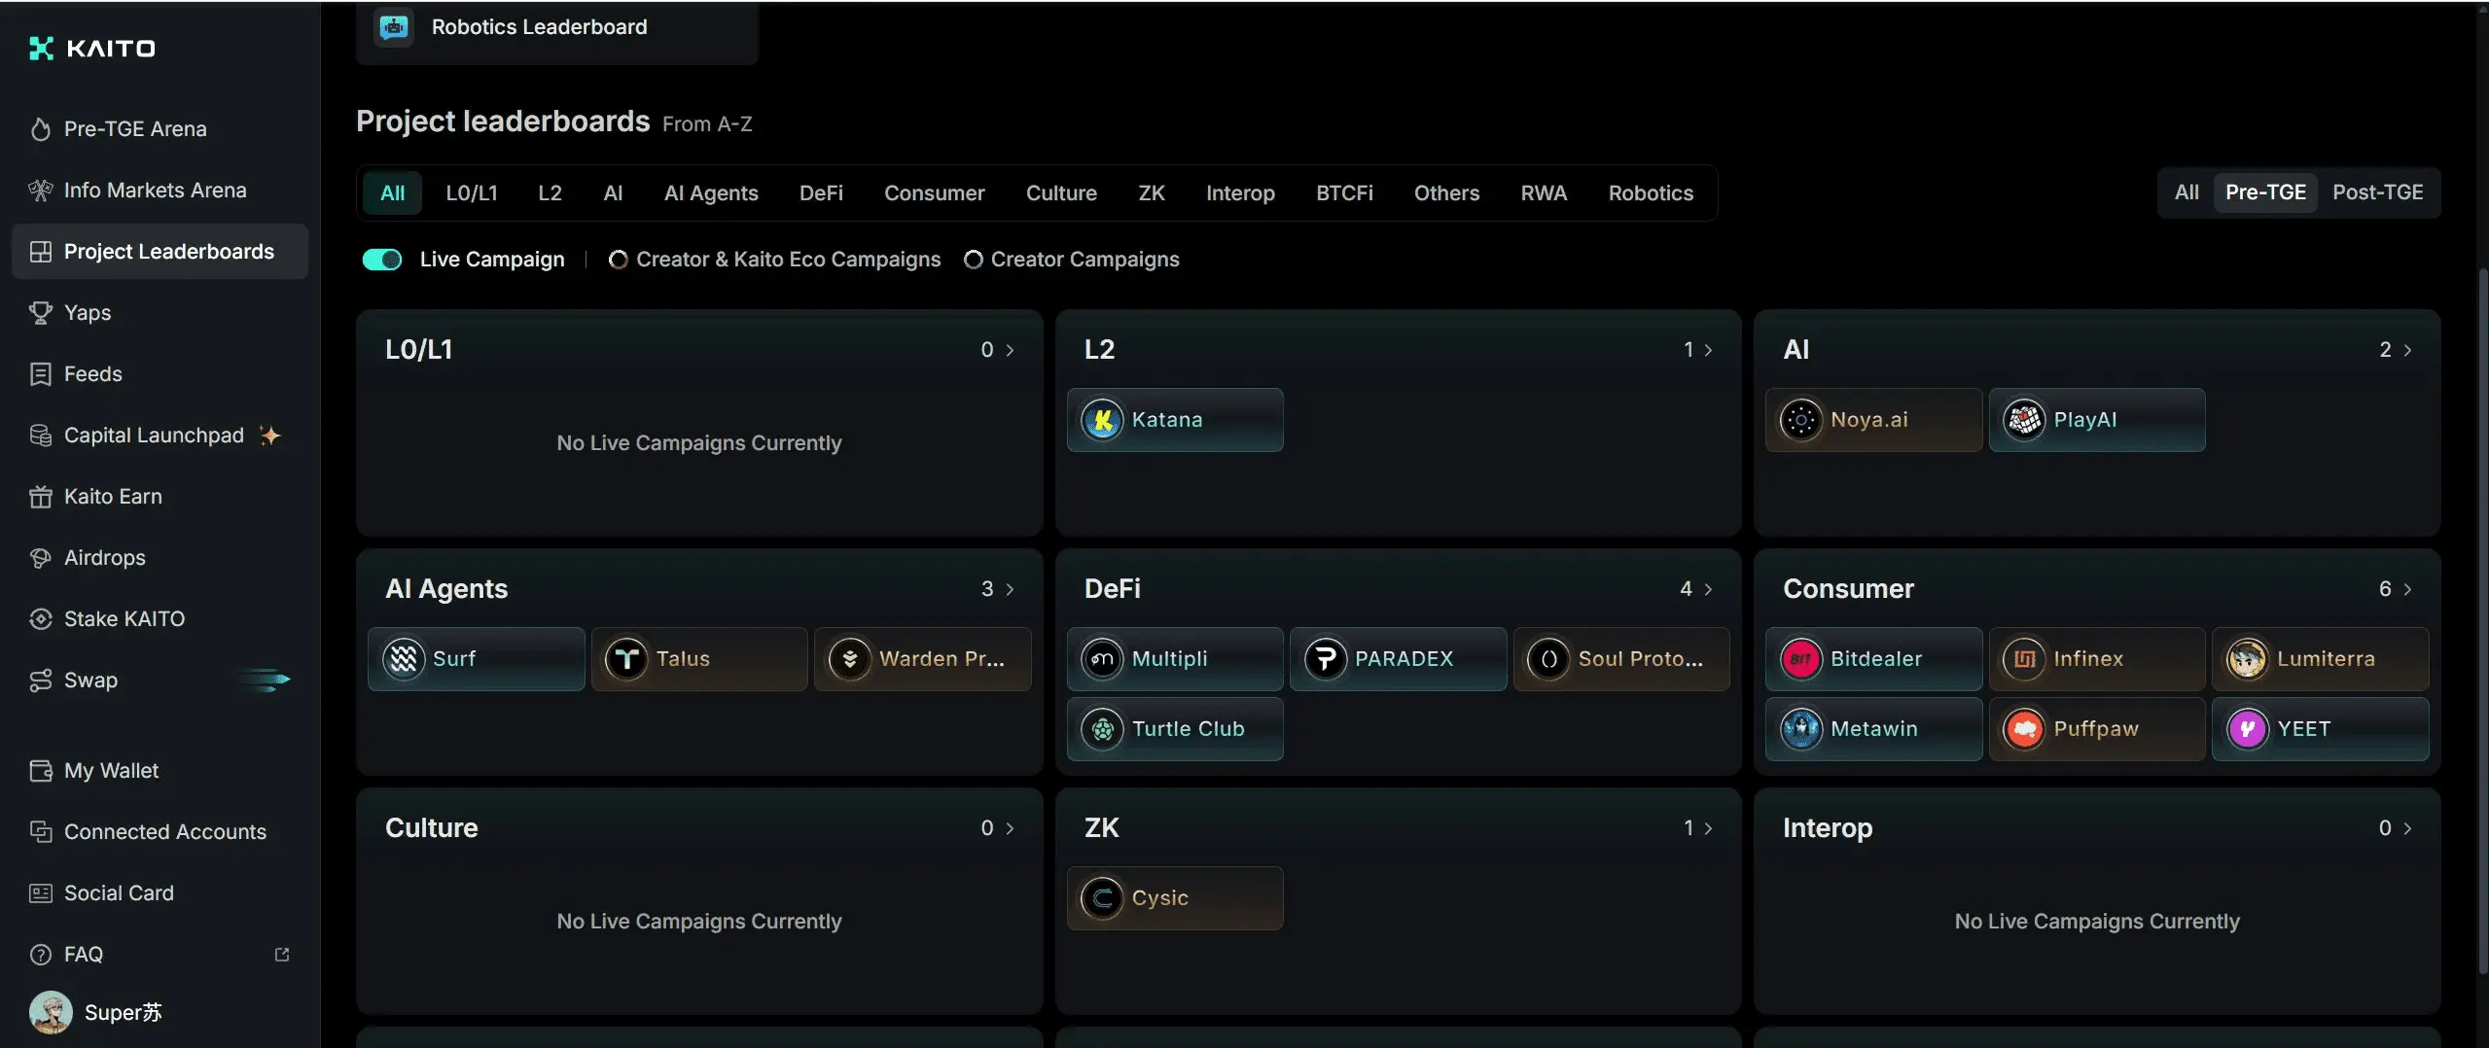Click the FAQ question mark icon
The image size is (2489, 1048).
tap(40, 955)
